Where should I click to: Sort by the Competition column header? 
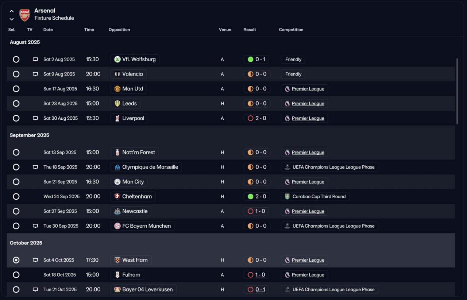point(291,30)
